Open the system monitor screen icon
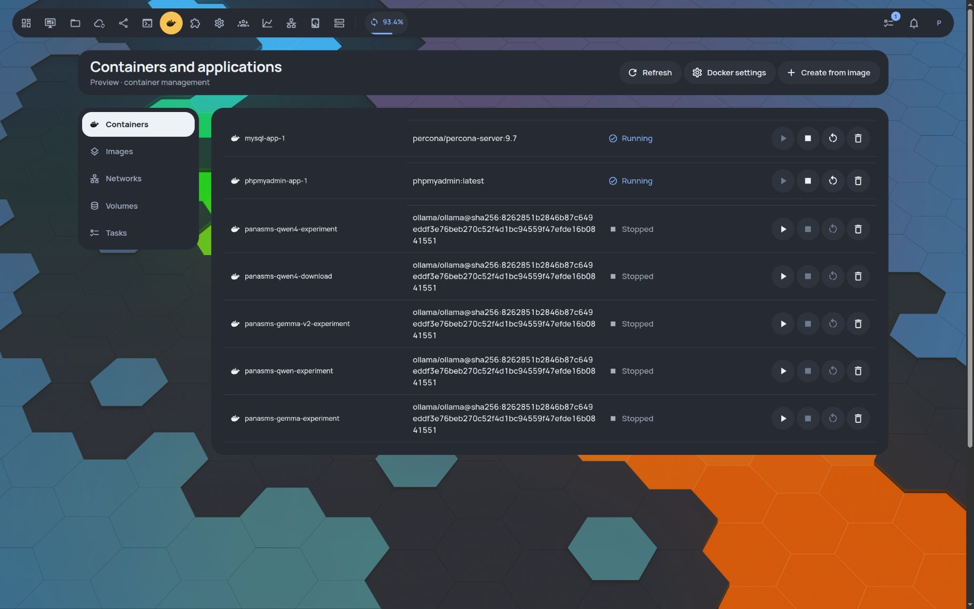The width and height of the screenshot is (974, 609). click(50, 23)
